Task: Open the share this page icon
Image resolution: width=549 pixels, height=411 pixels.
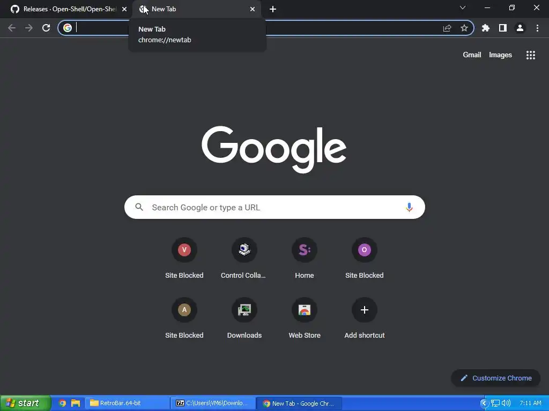Action: click(447, 28)
